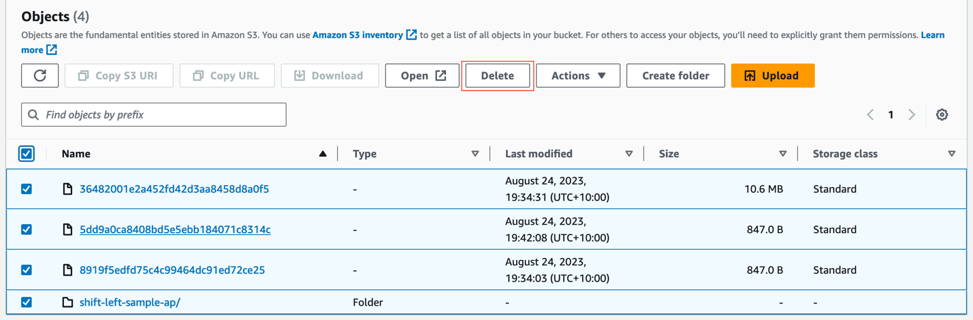Open object 8919f5edfd75c4c99464dc91ed72ce25 link
This screenshot has height=320, width=973.
pyautogui.click(x=172, y=270)
